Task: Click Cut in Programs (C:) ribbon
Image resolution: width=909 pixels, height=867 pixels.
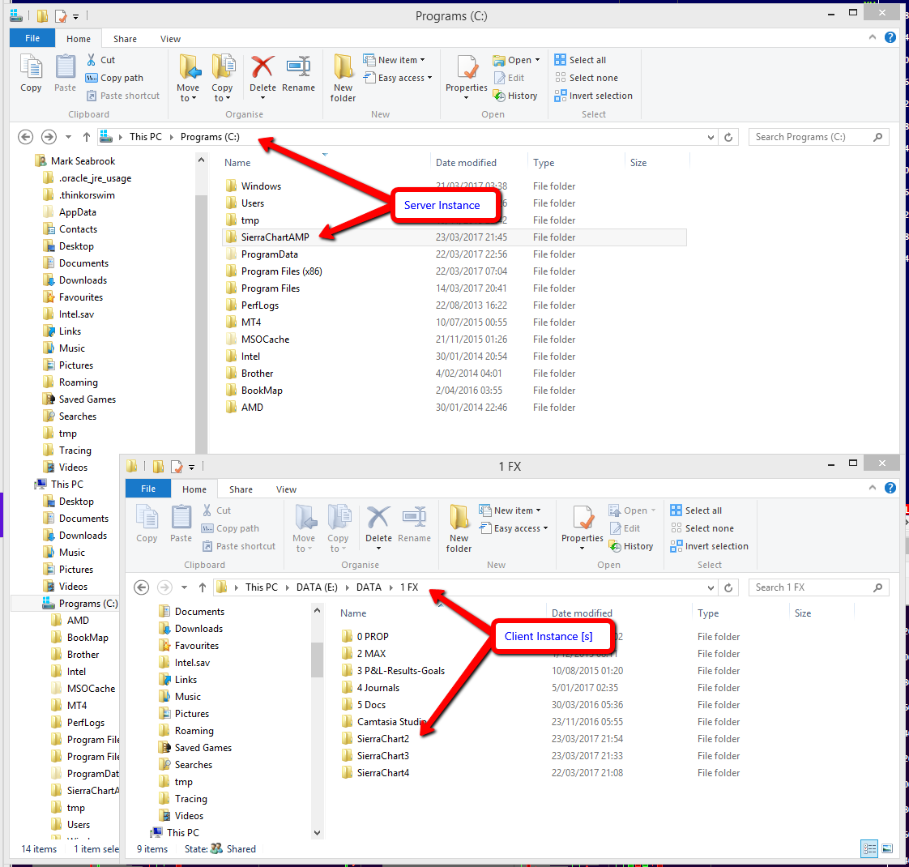Action: pos(101,60)
